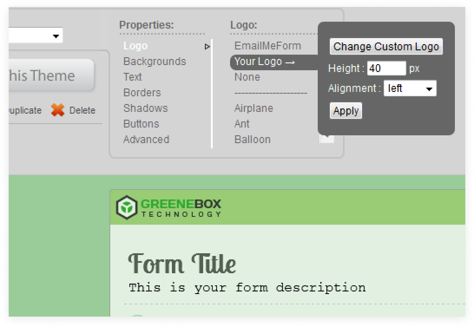This screenshot has height=327, width=474.
Task: Choose the EmailMeForm logo option
Action: 268,46
